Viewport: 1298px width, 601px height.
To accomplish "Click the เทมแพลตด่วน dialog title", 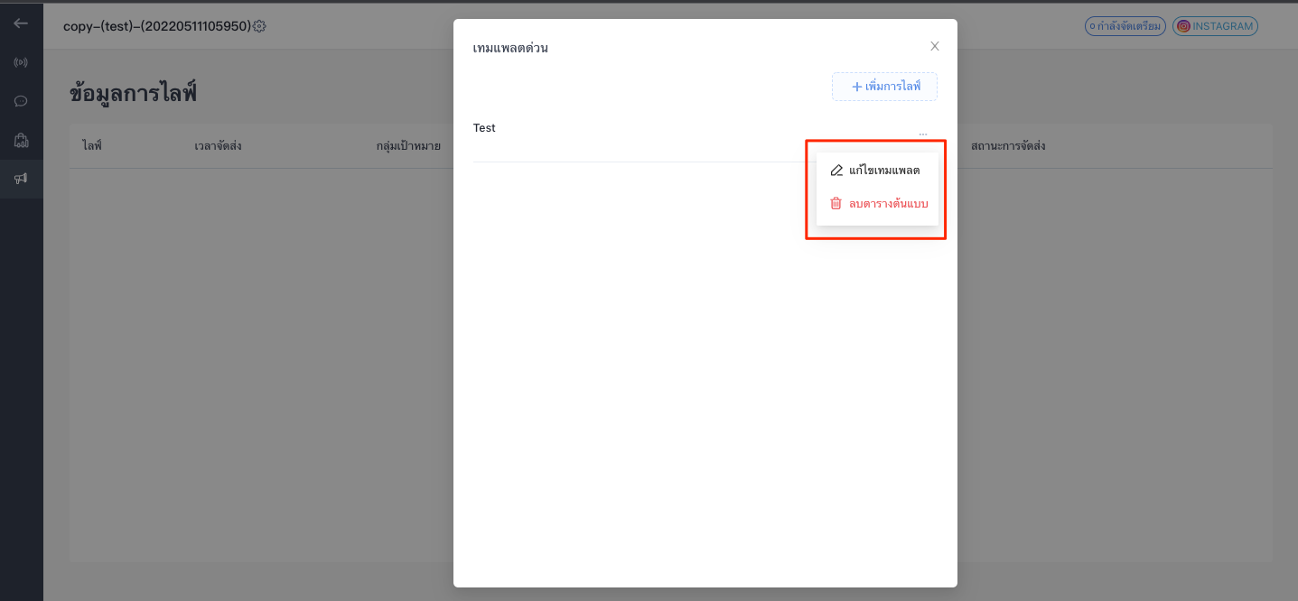I will (x=510, y=48).
